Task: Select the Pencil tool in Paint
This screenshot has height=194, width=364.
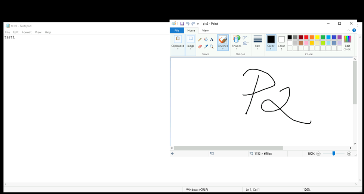Action: pyautogui.click(x=200, y=40)
